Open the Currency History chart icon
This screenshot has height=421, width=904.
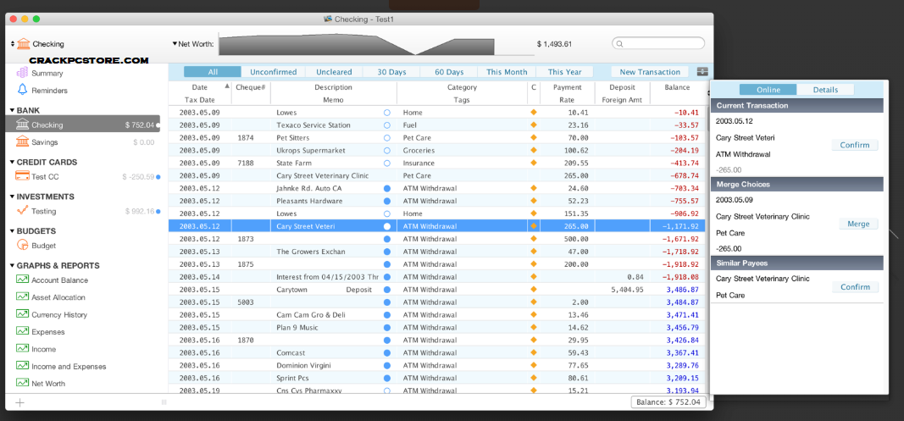(x=23, y=314)
